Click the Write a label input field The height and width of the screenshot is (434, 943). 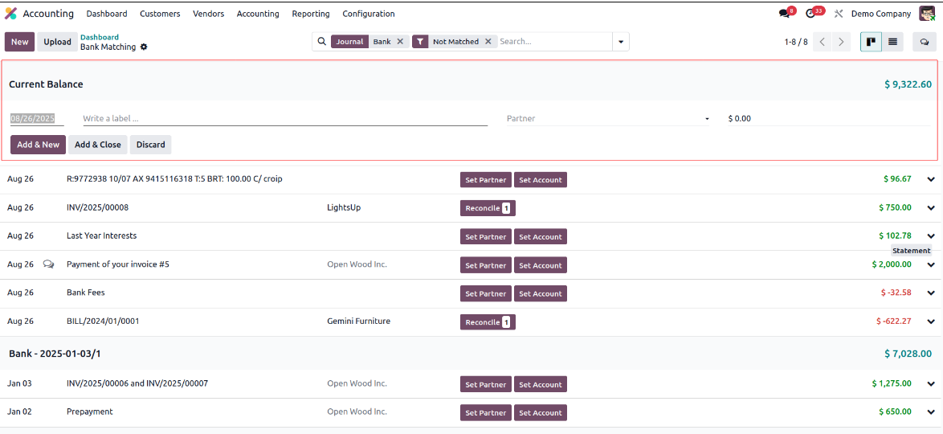click(x=284, y=119)
